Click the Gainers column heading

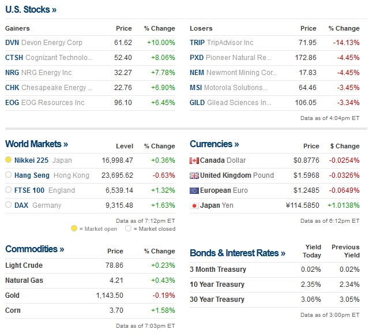(17, 28)
